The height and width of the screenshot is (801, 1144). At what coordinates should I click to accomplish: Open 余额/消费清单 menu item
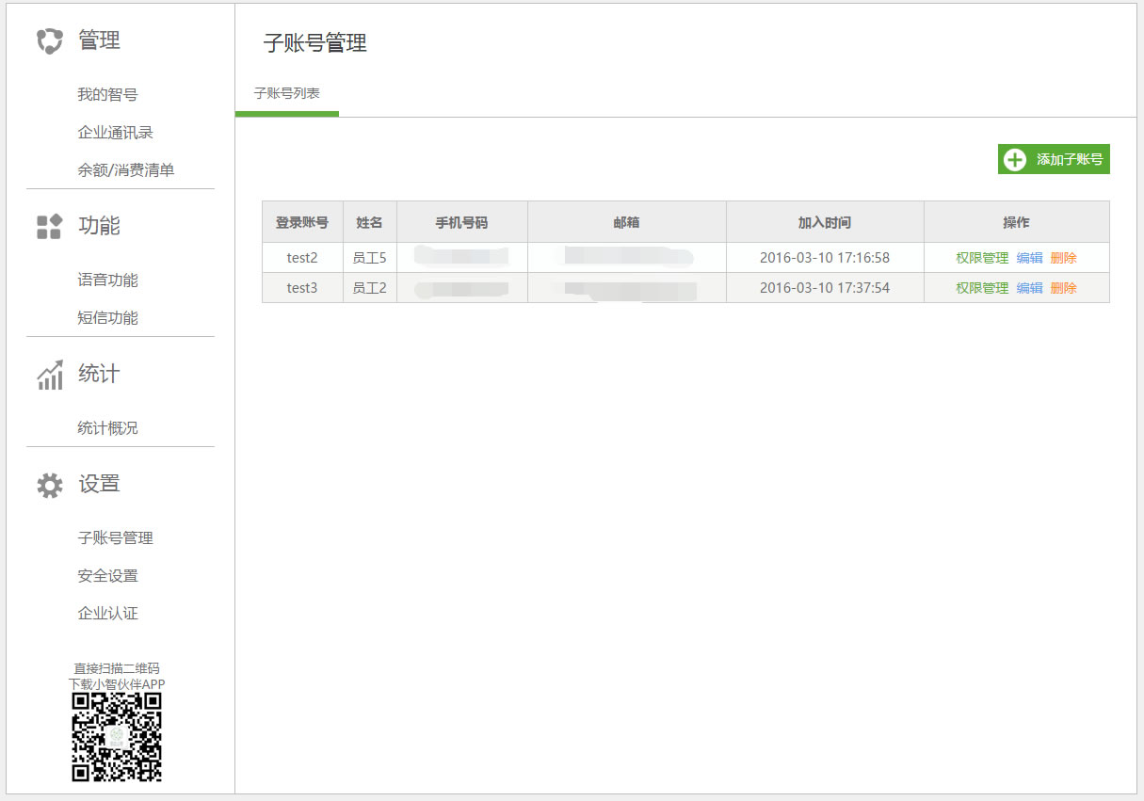(125, 170)
